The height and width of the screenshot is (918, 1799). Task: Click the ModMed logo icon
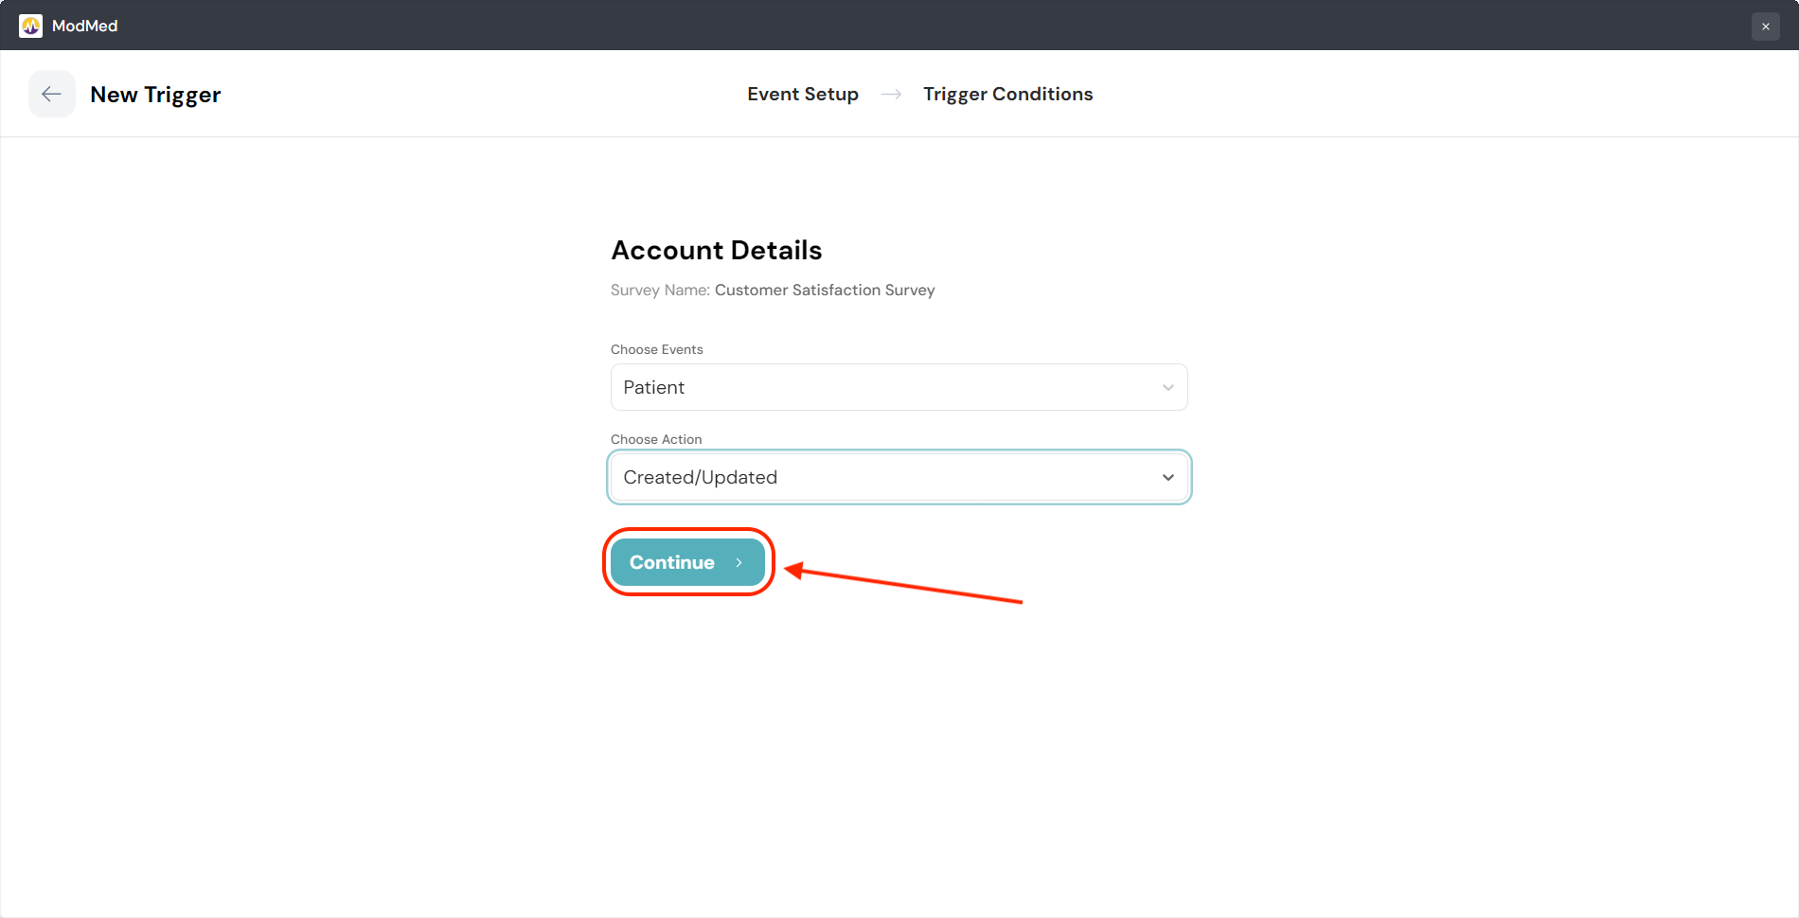[30, 26]
